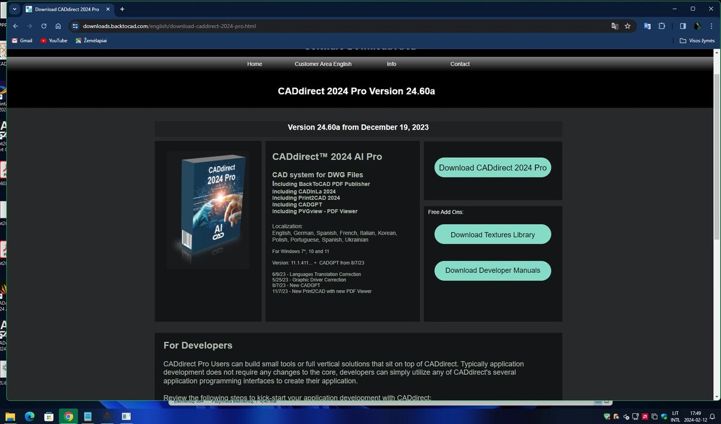This screenshot has width=721, height=424.
Task: Click 'For Windows 7*, 10 and 11' text
Action: point(300,251)
